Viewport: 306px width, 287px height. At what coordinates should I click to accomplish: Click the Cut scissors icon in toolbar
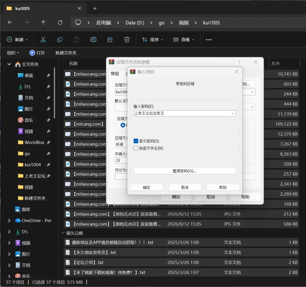tap(43, 40)
